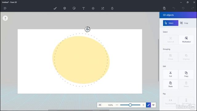Minimize the Paint 3D window
Screen dimensions: 197x111
tap(181, 2)
